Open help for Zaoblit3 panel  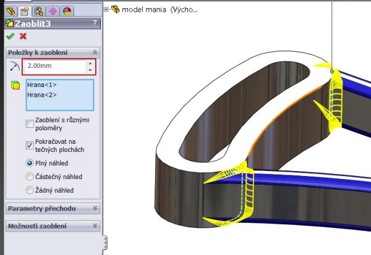pos(95,23)
